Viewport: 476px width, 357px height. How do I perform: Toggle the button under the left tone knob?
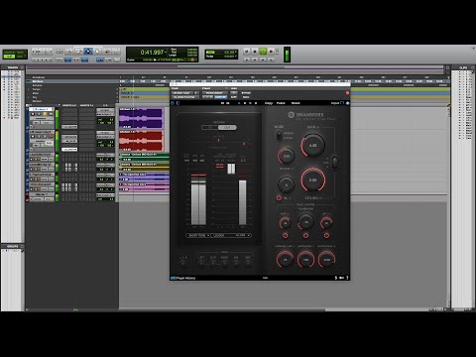[285, 236]
